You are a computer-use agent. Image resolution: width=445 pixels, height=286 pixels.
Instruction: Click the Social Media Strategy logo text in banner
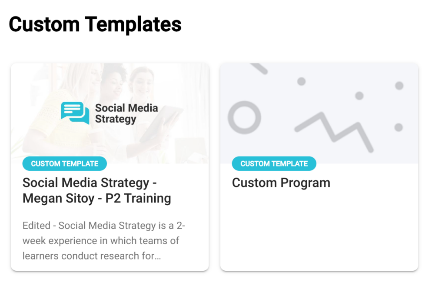126,113
